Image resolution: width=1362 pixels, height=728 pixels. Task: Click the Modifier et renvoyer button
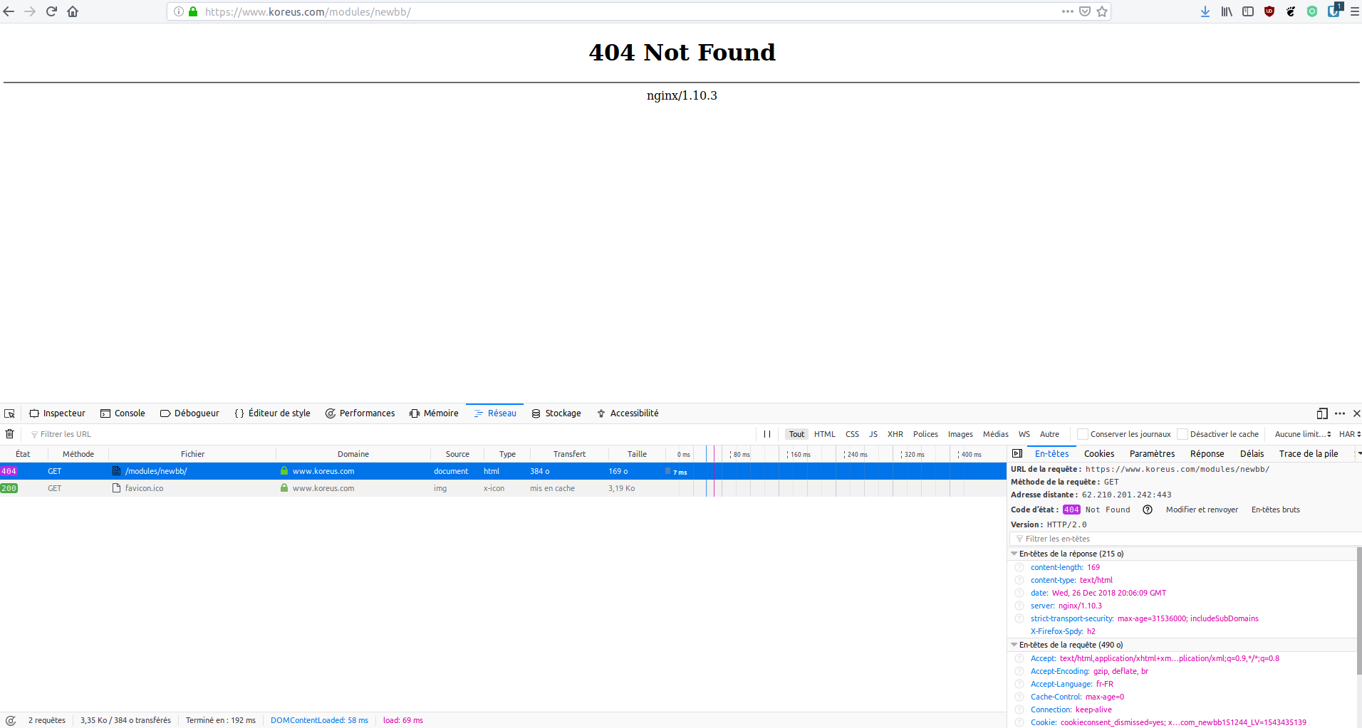pyautogui.click(x=1202, y=510)
